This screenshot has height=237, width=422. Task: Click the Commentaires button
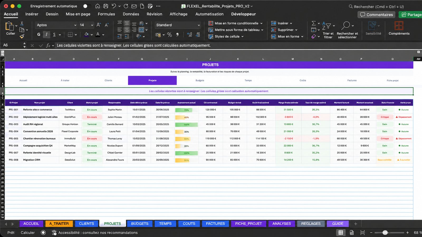tap(377, 14)
